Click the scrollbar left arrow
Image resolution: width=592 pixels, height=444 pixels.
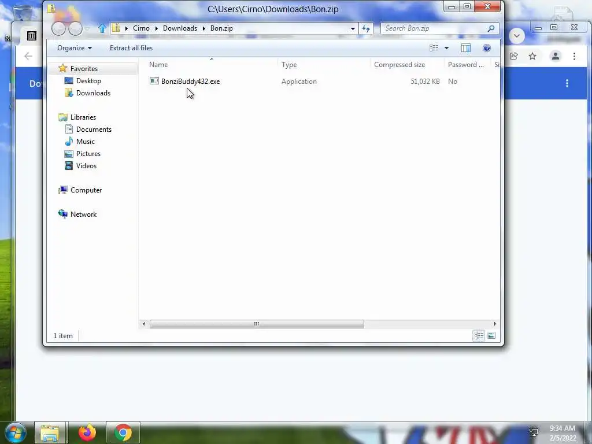[x=143, y=324]
